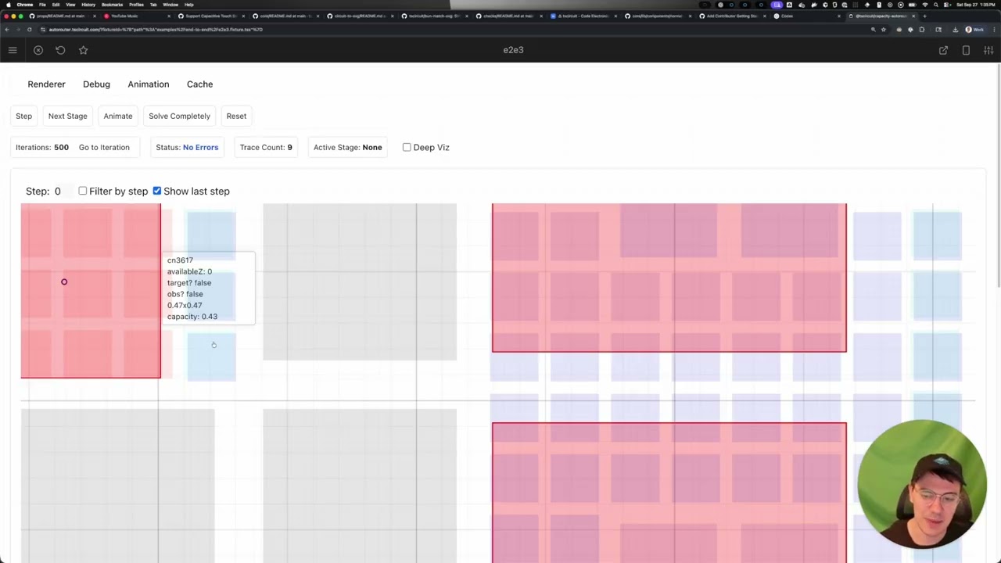The image size is (1001, 563).
Task: Click the reload fixture arrow icon
Action: 60,50
